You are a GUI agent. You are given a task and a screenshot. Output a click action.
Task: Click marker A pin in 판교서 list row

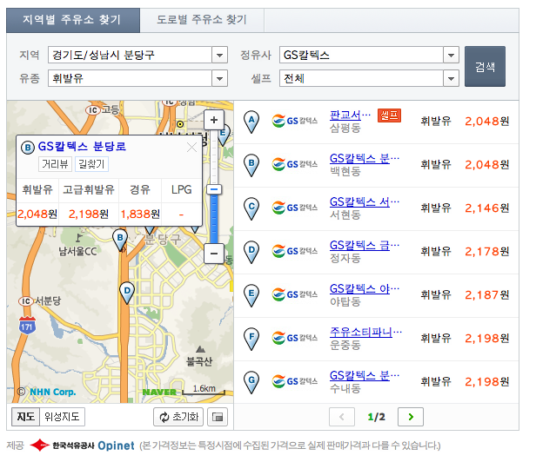pos(251,122)
